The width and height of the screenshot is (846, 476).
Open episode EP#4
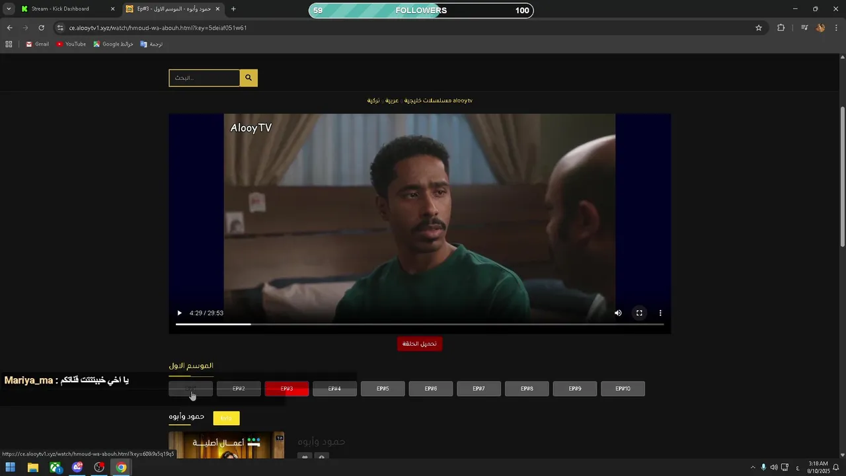(334, 389)
